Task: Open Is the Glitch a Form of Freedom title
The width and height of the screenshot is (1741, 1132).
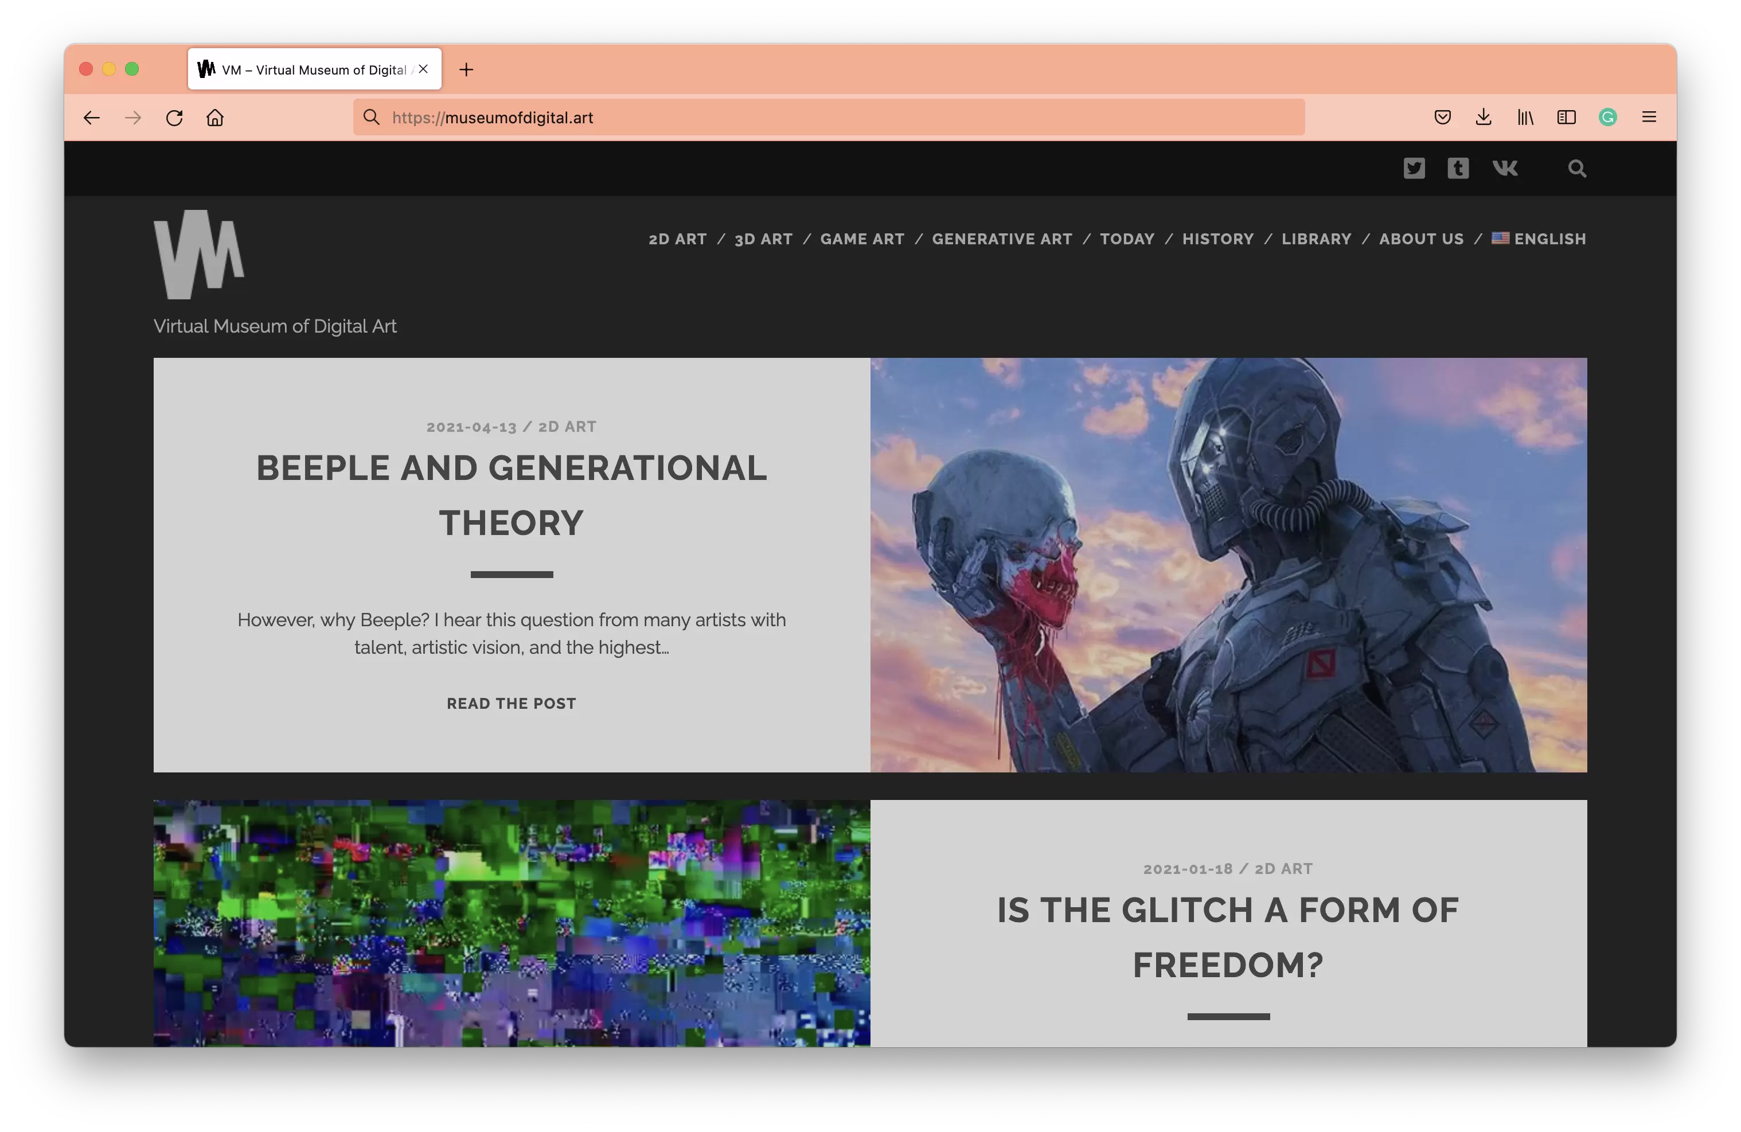Action: pos(1228,938)
